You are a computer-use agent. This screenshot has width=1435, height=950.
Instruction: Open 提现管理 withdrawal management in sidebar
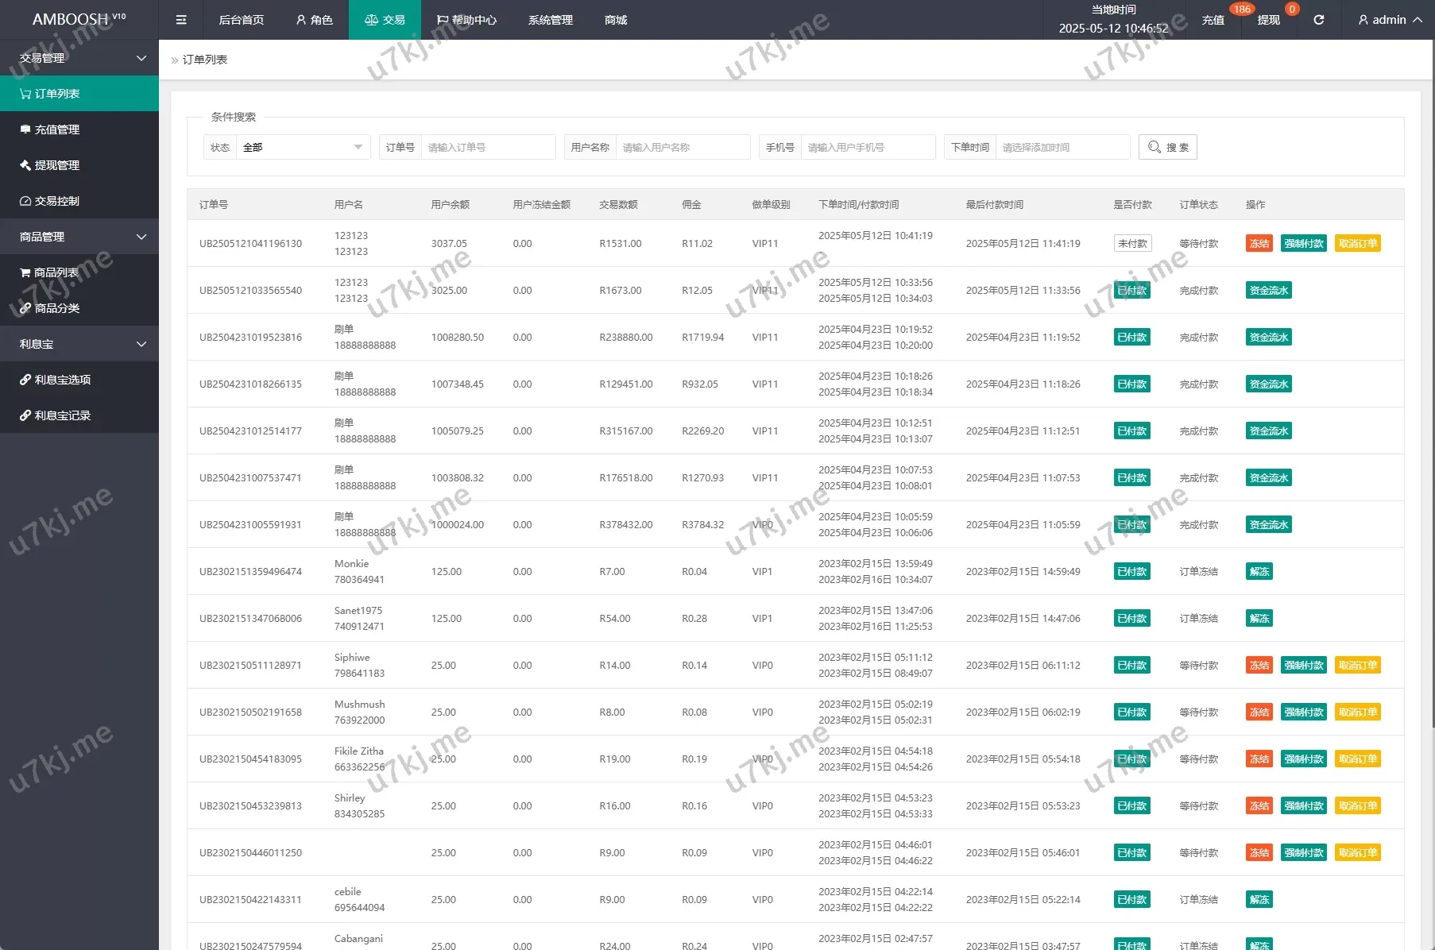click(56, 165)
